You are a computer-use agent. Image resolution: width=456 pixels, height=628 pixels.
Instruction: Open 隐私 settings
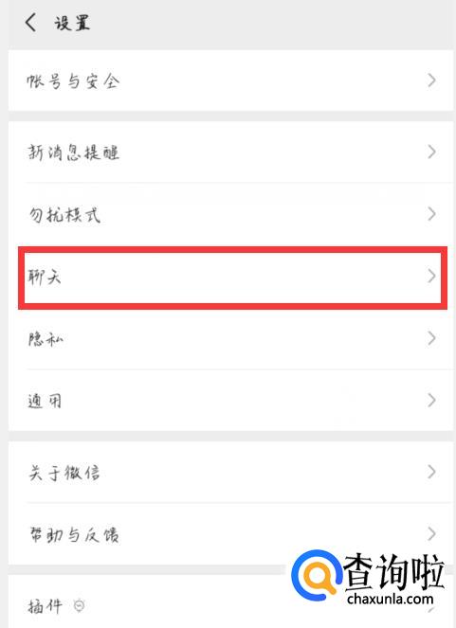[x=230, y=339]
